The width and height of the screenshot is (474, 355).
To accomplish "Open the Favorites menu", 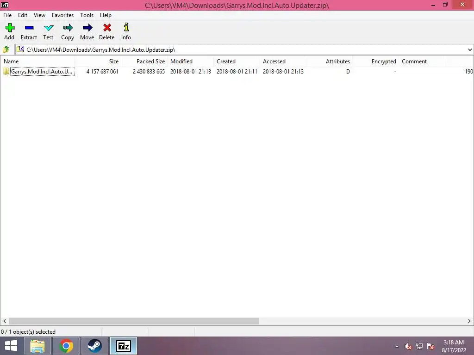I will [x=62, y=15].
